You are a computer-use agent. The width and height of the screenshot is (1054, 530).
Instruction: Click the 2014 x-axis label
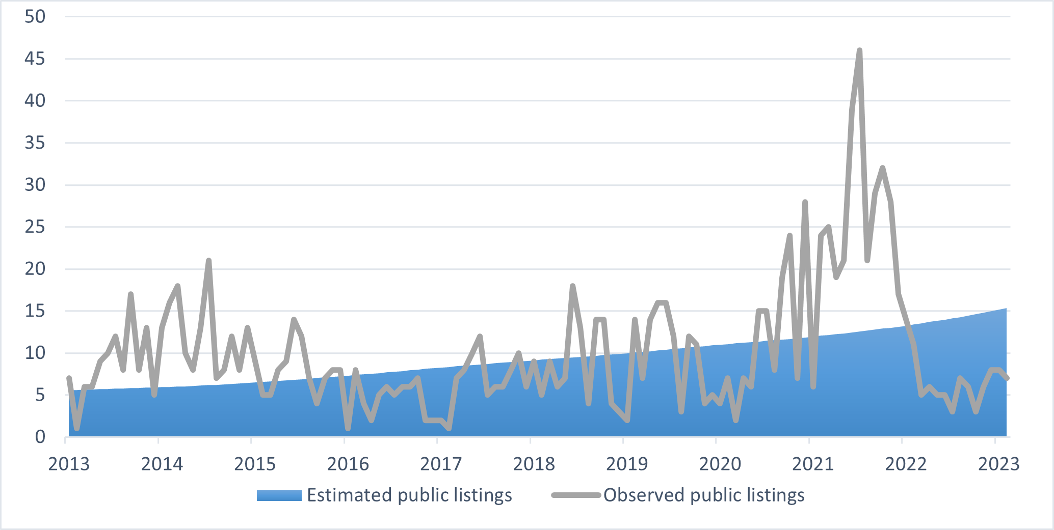[162, 464]
